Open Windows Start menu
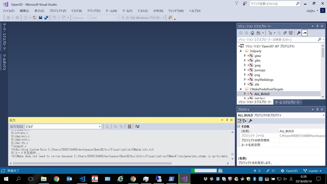Image resolution: width=327 pixels, height=184 pixels. pyautogui.click(x=6, y=179)
